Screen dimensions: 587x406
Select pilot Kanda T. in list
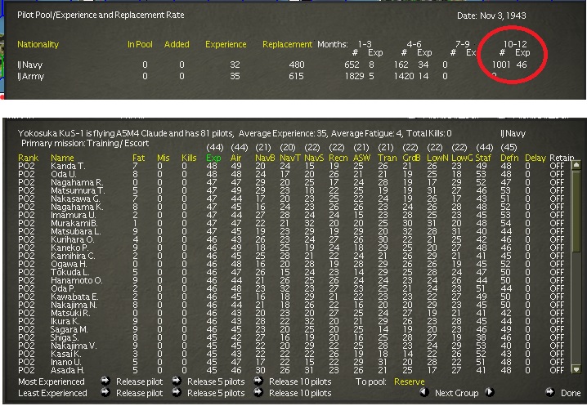(x=68, y=166)
